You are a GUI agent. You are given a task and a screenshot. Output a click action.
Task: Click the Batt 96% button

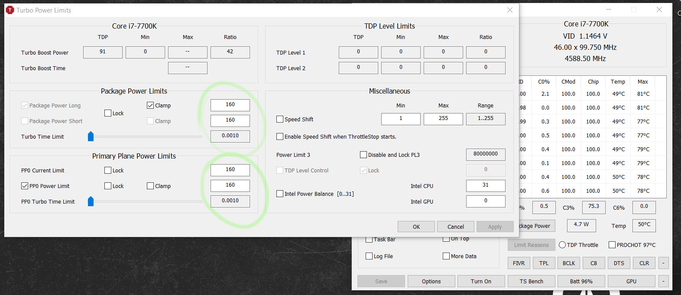pos(581,281)
